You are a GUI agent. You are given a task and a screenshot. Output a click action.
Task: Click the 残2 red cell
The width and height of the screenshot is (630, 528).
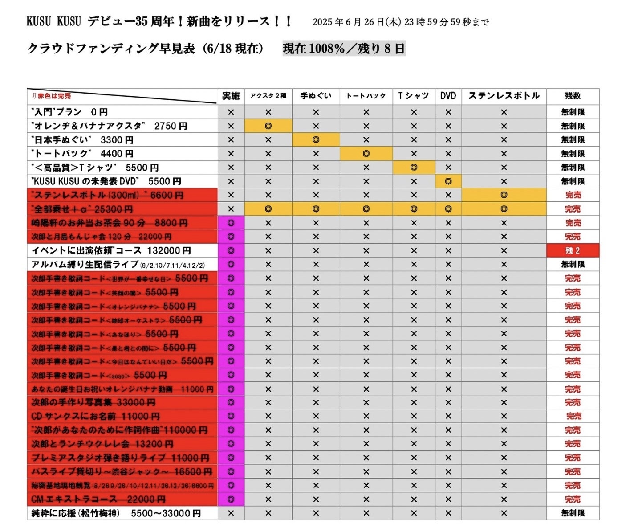tap(573, 250)
